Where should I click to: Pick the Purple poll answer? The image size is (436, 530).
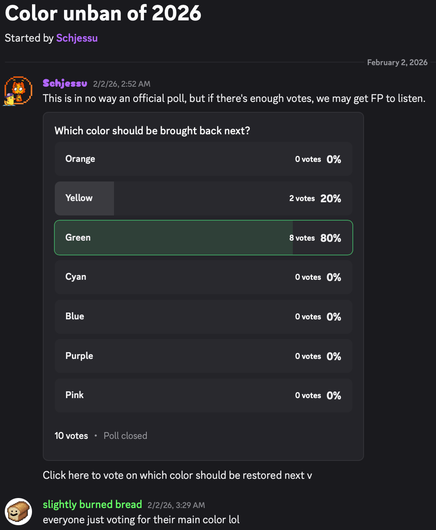tap(203, 356)
